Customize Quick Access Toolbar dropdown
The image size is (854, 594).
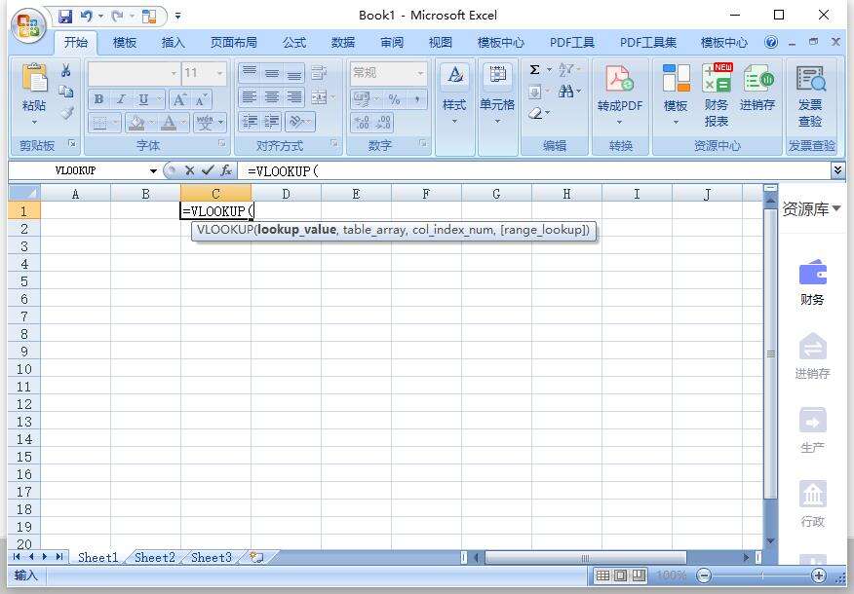click(177, 17)
